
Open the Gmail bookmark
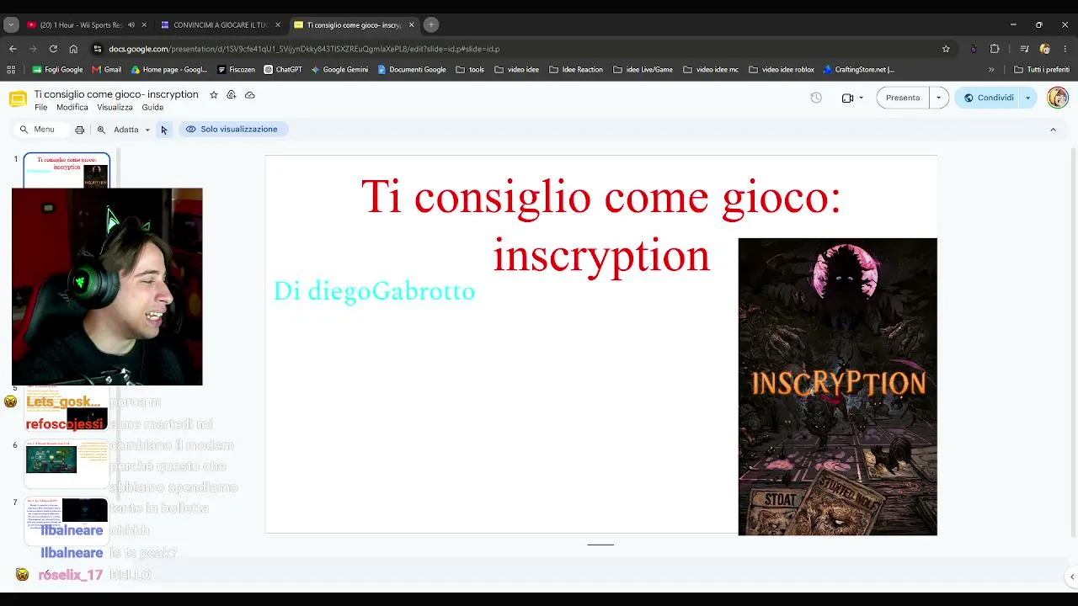[107, 70]
